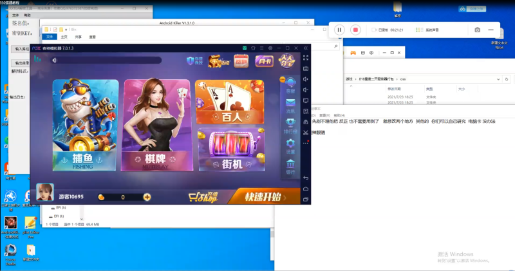Screen dimensions: 515x271
Task: Click the 输入路径 button in the tool window
Action: tap(21, 49)
